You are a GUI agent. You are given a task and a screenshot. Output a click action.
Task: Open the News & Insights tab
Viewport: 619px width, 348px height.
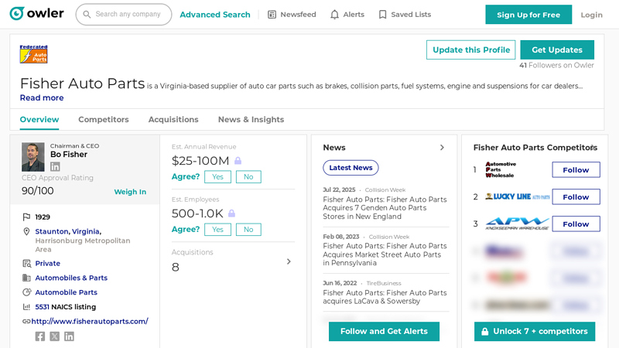tap(251, 120)
